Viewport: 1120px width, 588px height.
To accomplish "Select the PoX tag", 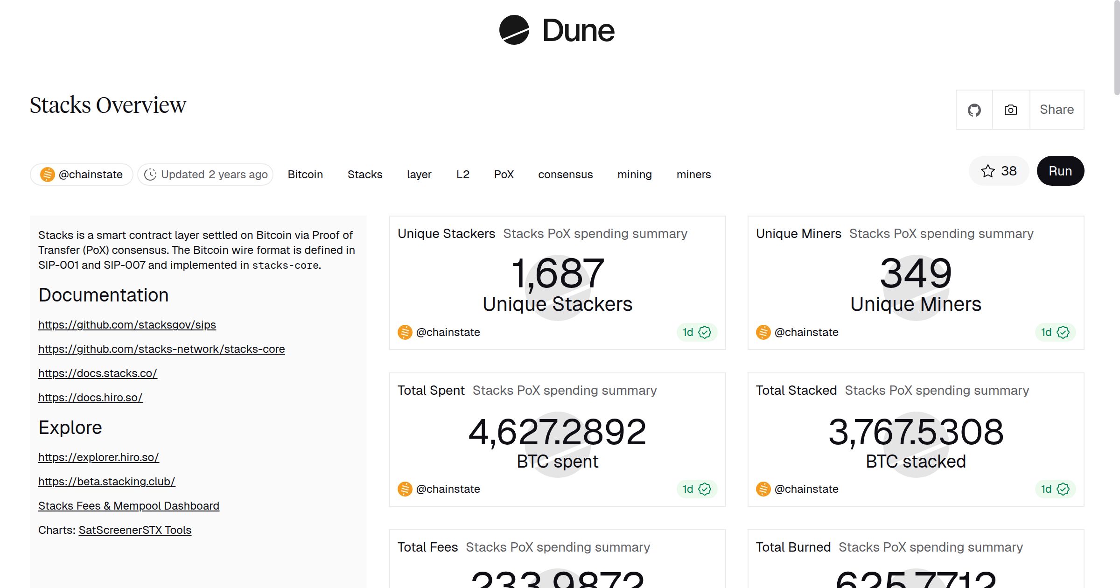I will [x=504, y=175].
